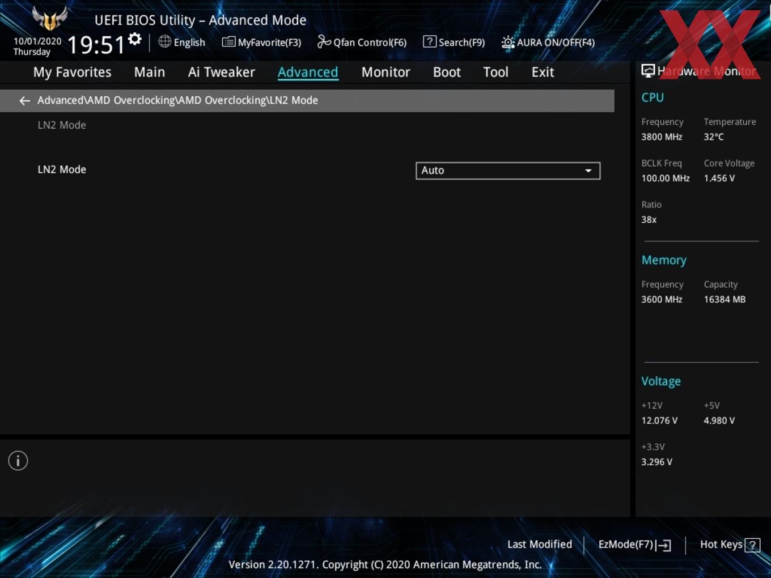Click the Version 2.20.1271 copyright text
The height and width of the screenshot is (578, 771).
pos(385,564)
